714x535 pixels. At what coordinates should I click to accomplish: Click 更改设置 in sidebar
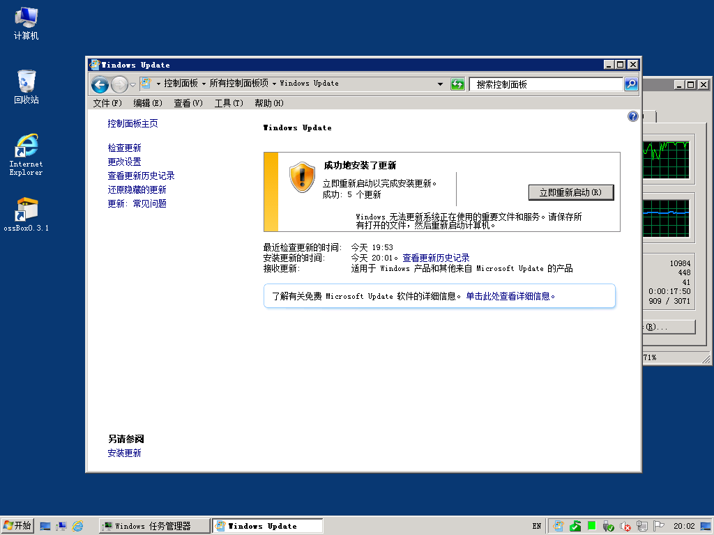[124, 162]
